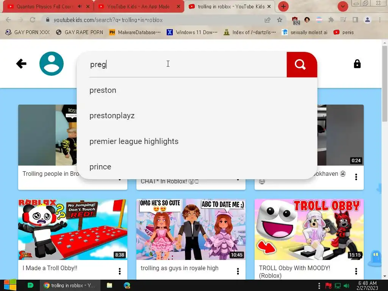
Task: Open the Chrome profile icon
Action: 368,20
